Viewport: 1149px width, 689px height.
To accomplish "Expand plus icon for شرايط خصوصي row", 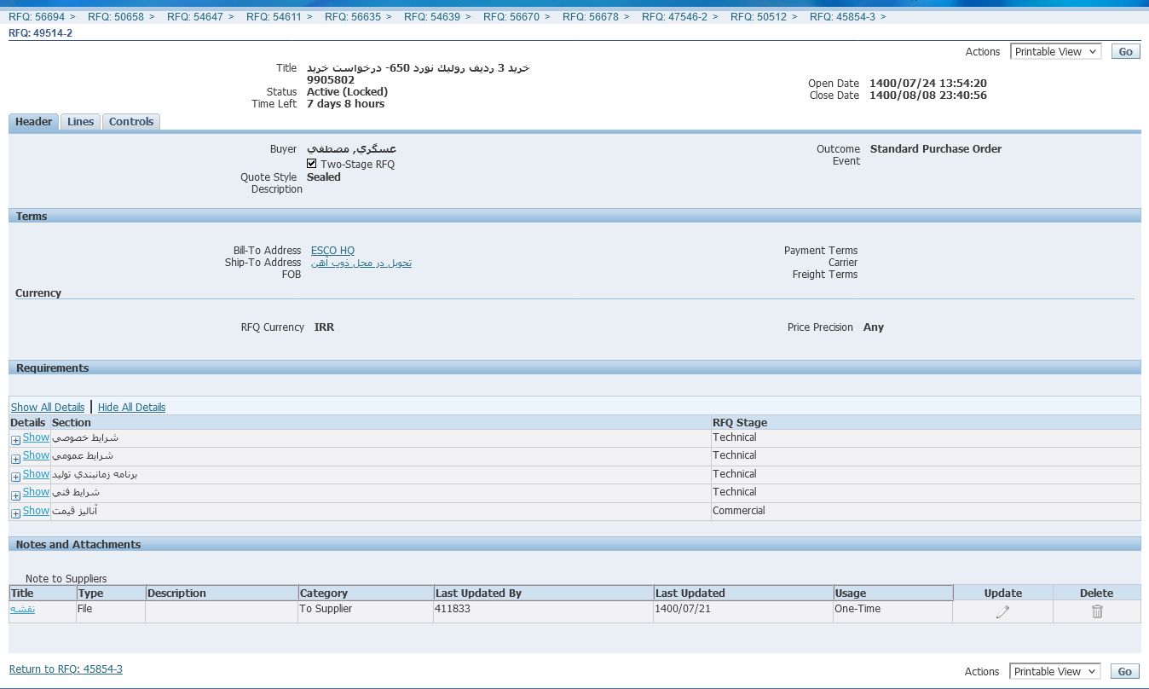I will [15, 440].
